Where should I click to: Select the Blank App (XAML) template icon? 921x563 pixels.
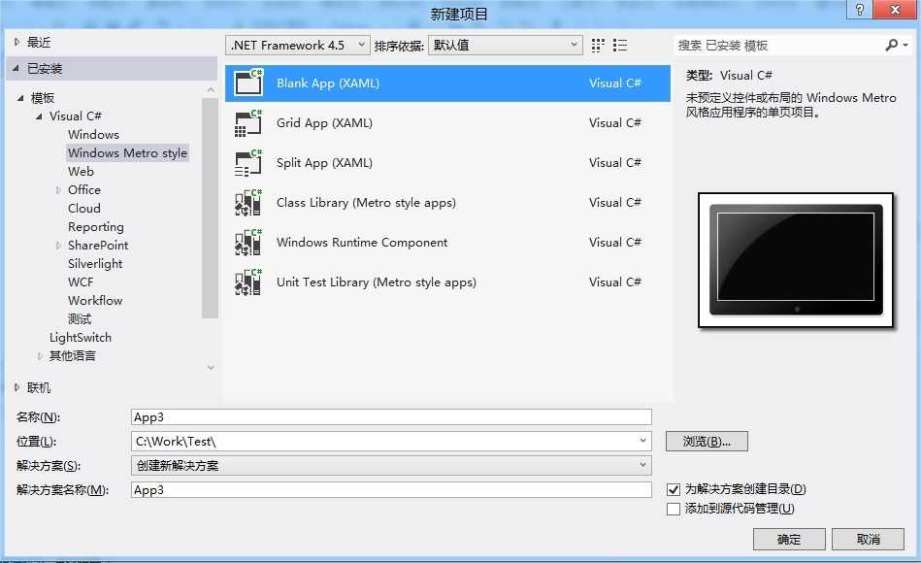tap(247, 83)
